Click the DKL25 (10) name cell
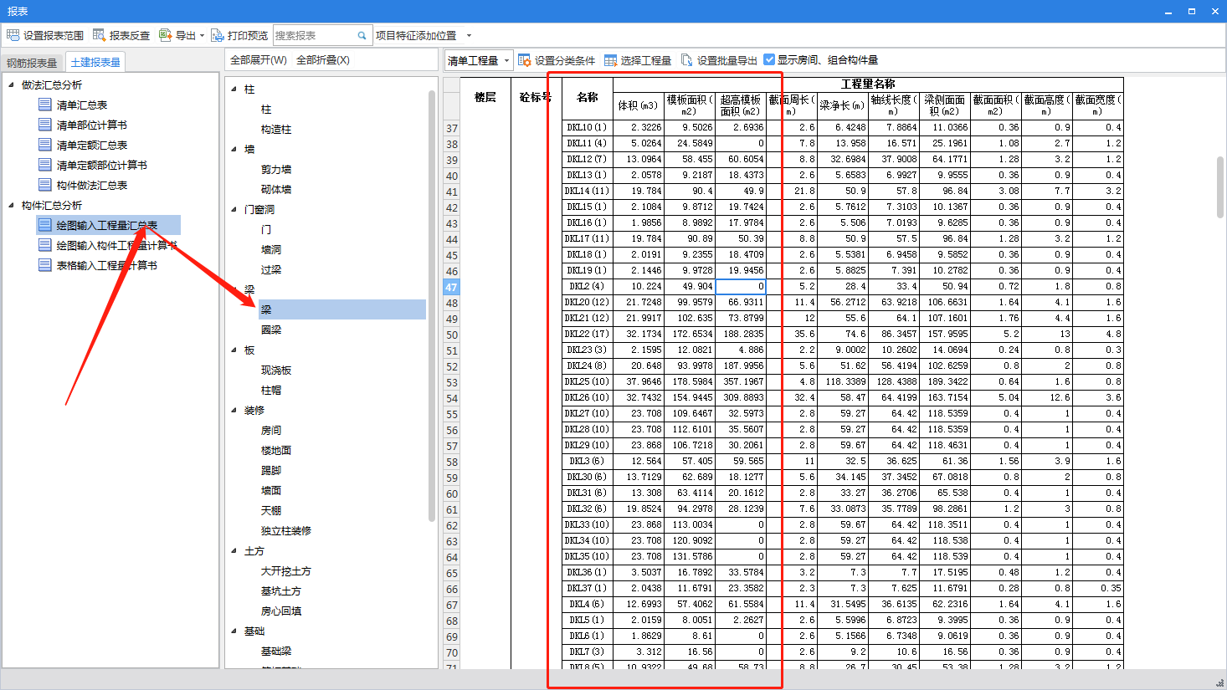The image size is (1227, 690). pos(587,381)
